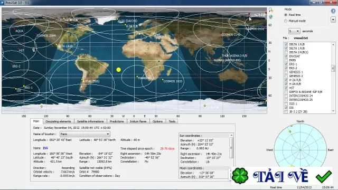The image size is (338, 190).
Task: Open the Satellite informations tab
Action: [90, 121]
